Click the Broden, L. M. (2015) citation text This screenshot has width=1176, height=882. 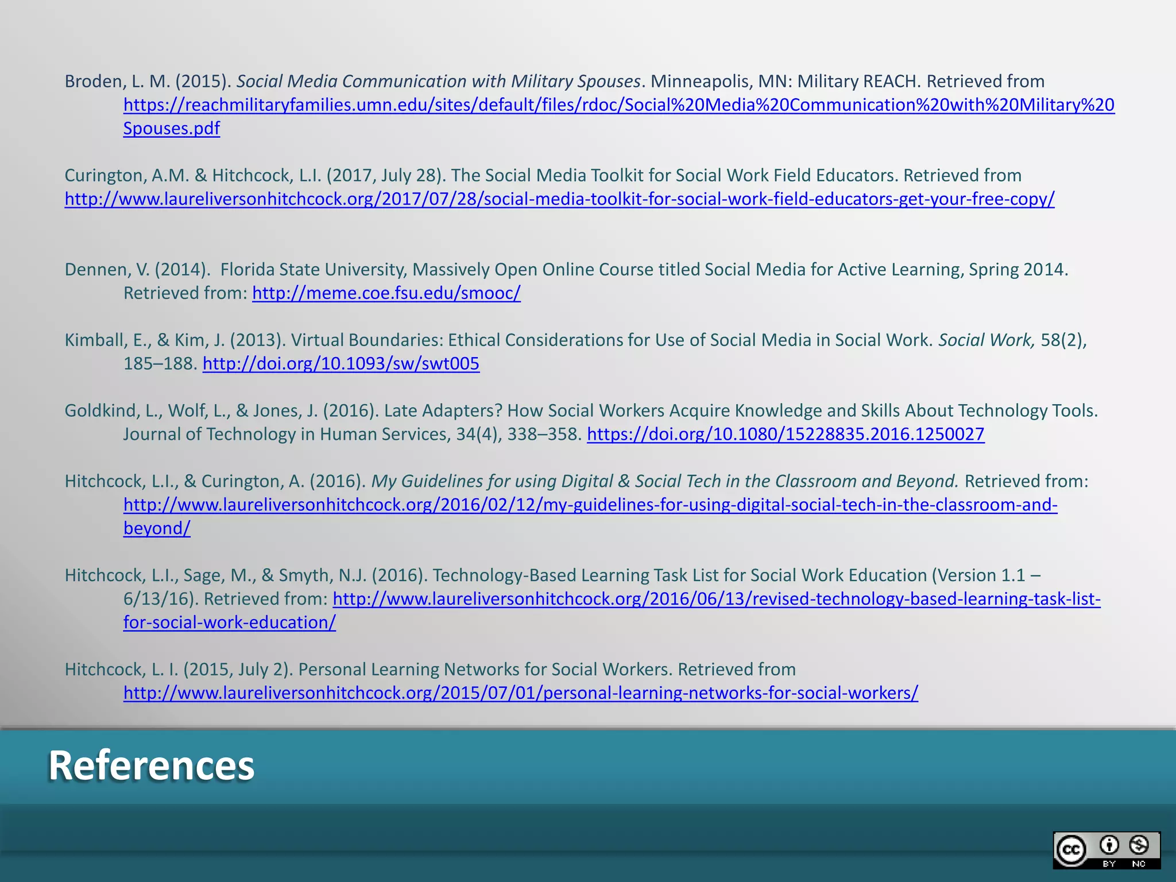[555, 82]
